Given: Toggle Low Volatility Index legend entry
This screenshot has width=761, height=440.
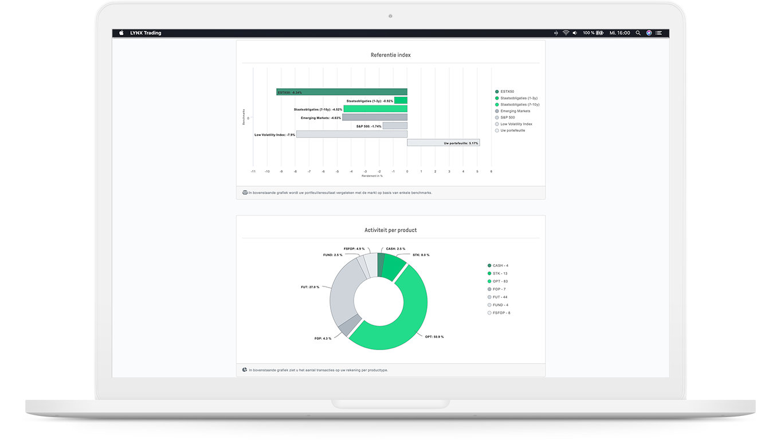Looking at the screenshot, I should (x=513, y=124).
